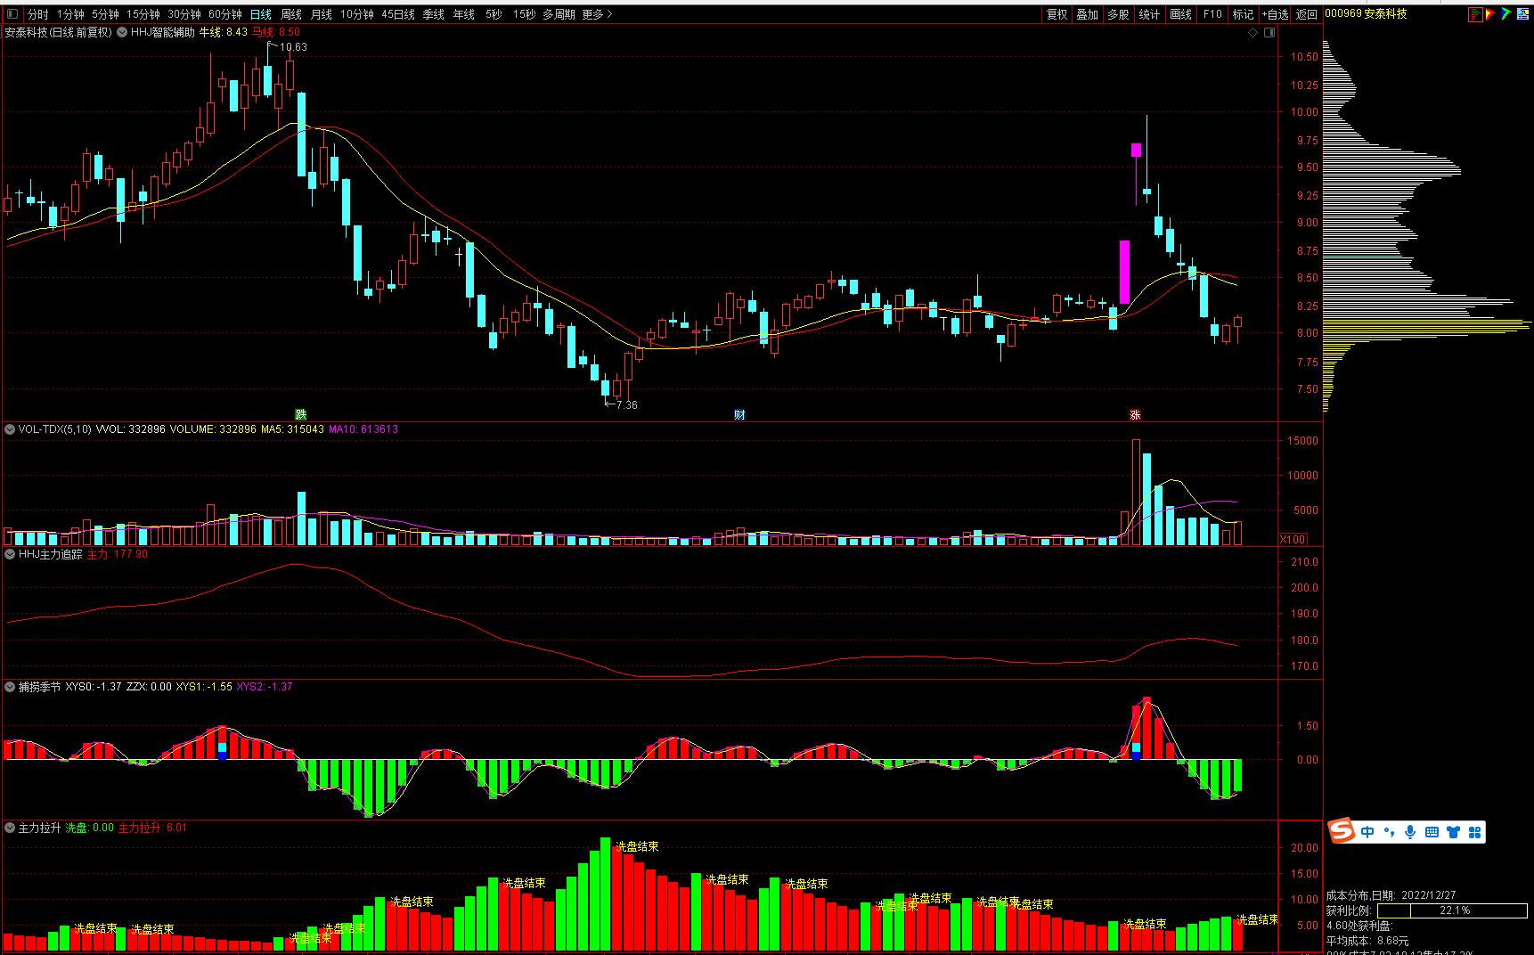Expand the HHJ主力追踪 indicator dropdown
This screenshot has width=1534, height=955.
click(10, 554)
